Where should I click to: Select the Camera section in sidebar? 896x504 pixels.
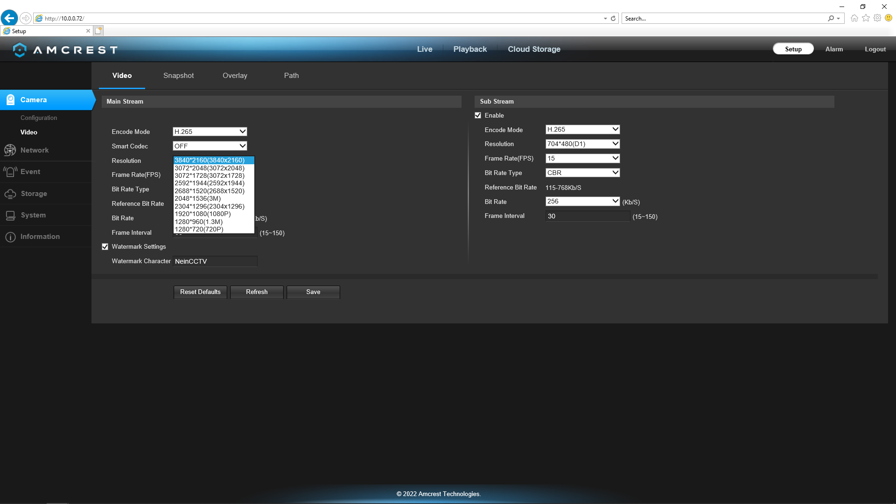point(46,100)
